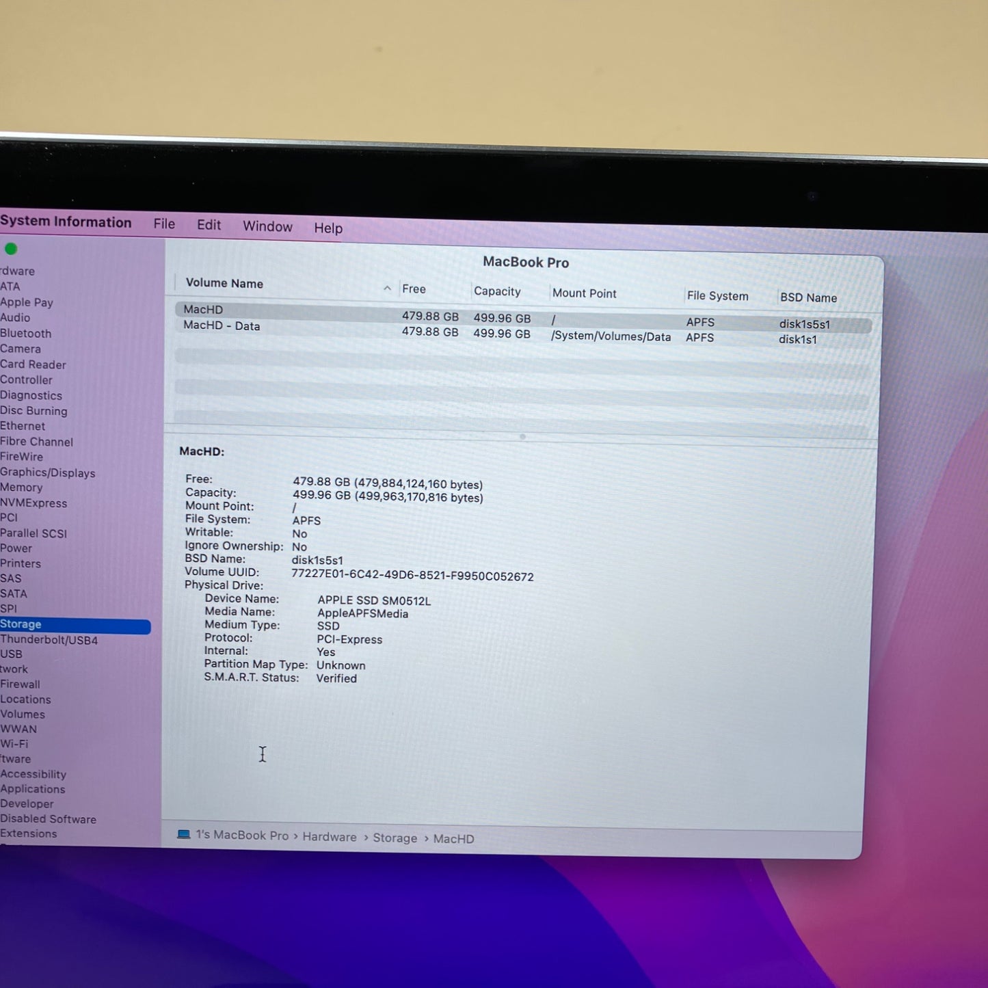Open the Window menu

pyautogui.click(x=267, y=226)
